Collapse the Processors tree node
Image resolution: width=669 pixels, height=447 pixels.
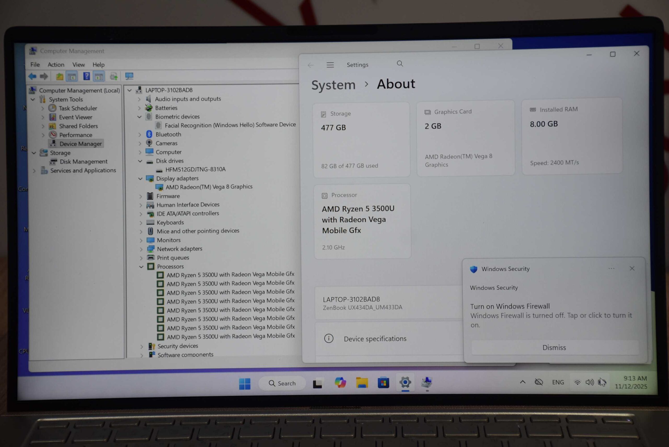click(141, 267)
